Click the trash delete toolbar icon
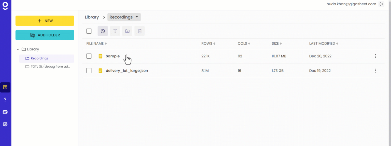 point(139,31)
